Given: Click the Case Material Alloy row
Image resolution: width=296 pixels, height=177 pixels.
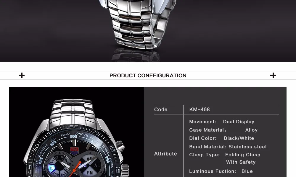Looking at the screenshot, I should (x=223, y=130).
